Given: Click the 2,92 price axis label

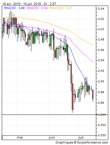Looking at the screenshot, I should point(101,71).
